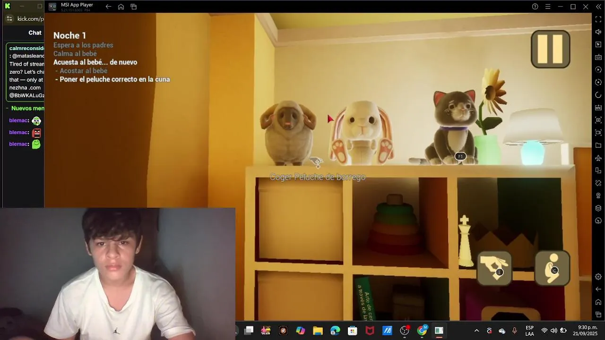The width and height of the screenshot is (605, 340).
Task: Show hidden system tray icons chevron
Action: tap(476, 331)
